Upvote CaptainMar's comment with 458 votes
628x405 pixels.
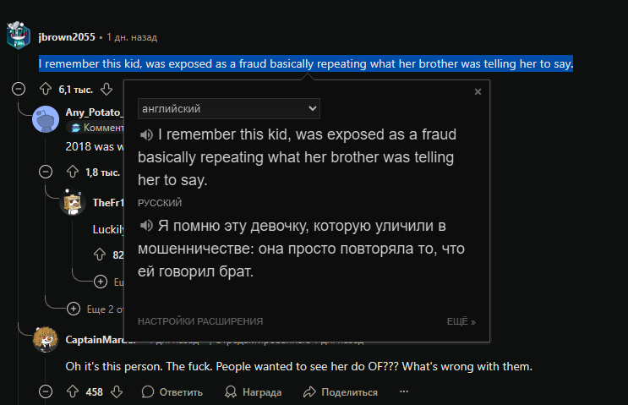point(72,391)
